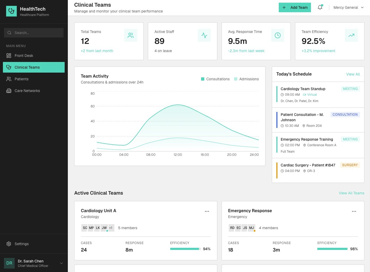Click the Avg. Response Time clock icon
Viewport: 370px width, 272px height.
tap(278, 35)
